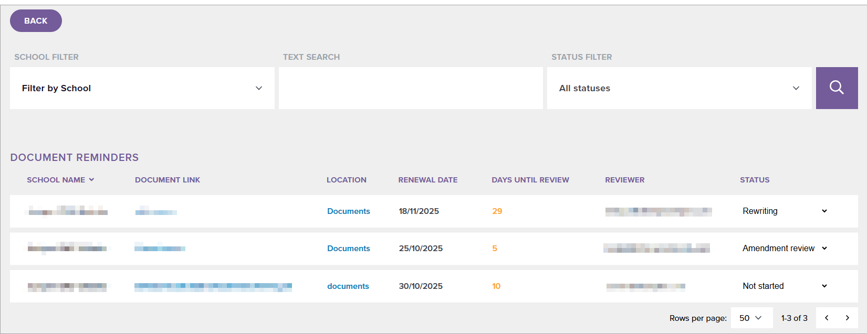Expand the All statuses filter dropdown
867x334 pixels.
tap(679, 88)
